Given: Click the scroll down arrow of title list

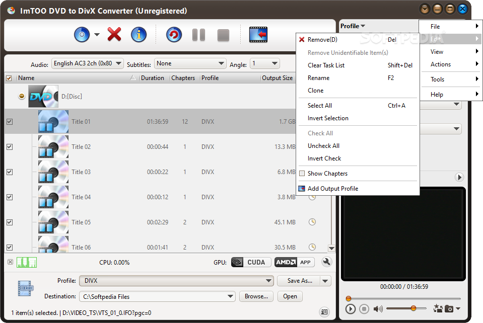Looking at the screenshot, I should 331,248.
